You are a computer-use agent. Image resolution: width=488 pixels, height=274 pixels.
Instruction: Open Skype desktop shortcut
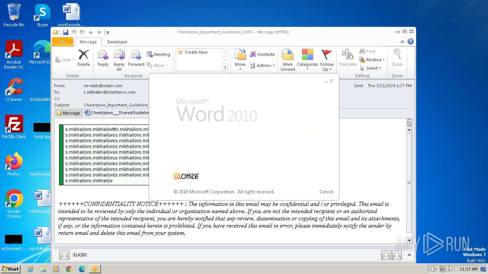(42, 15)
